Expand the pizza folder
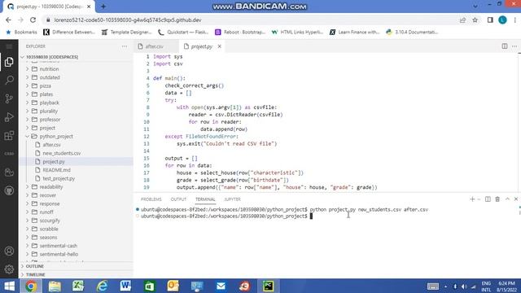Viewport: 521px width, 293px height. 46,85
